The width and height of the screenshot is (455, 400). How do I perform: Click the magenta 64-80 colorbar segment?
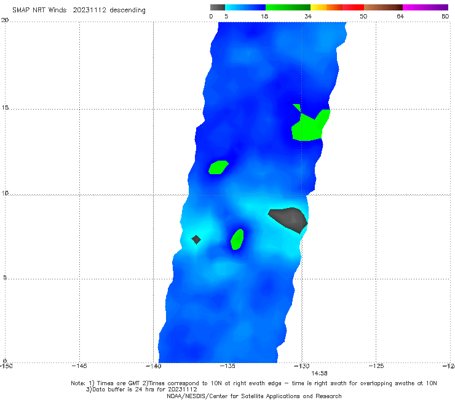[x=425, y=7]
